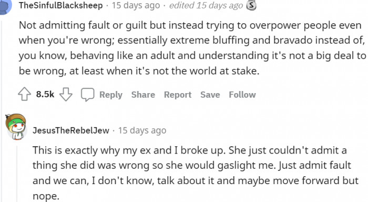Screen dimensions: 368x202
Task: Click the speech bubble icon beside Reply
Action: coord(88,94)
